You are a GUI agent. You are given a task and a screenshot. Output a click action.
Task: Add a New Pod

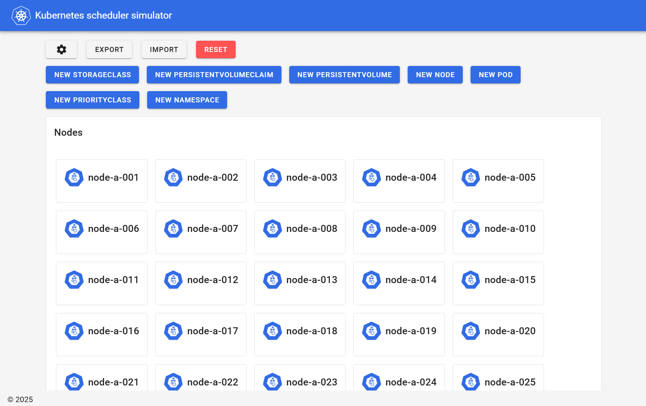tap(495, 75)
